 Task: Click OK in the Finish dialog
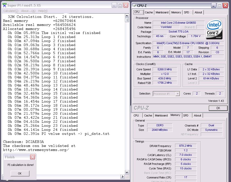click(20, 173)
